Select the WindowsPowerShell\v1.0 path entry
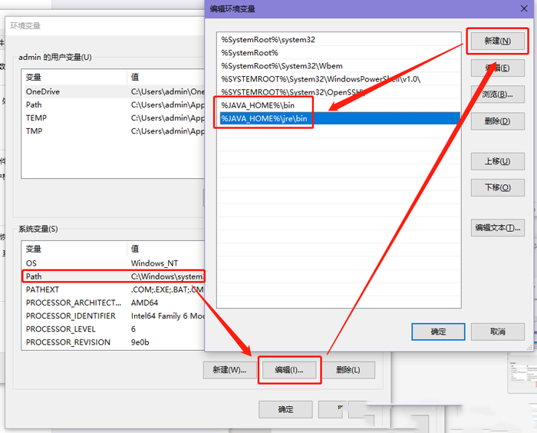537x433 pixels. coord(321,79)
